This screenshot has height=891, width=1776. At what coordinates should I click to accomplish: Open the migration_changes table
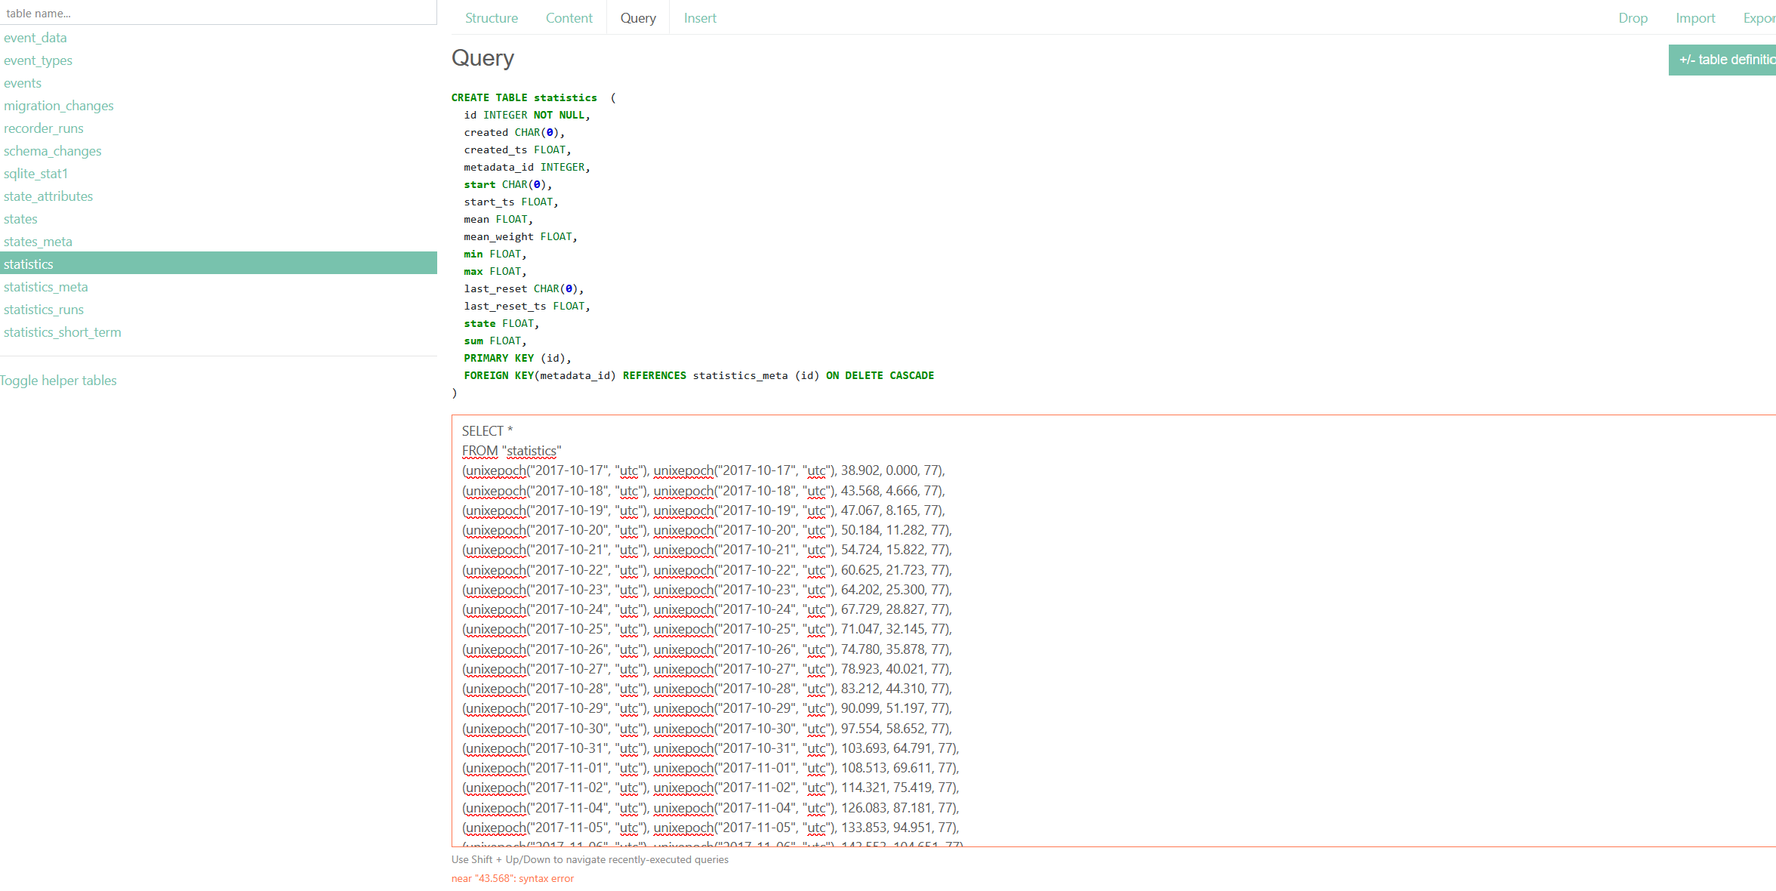59,106
